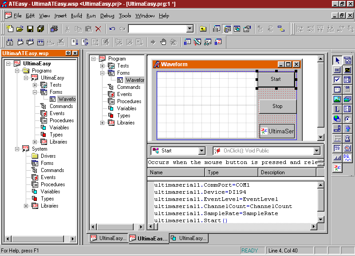The image size is (355, 256).
Task: Expand Libraries node in document tree
Action: pos(103,123)
